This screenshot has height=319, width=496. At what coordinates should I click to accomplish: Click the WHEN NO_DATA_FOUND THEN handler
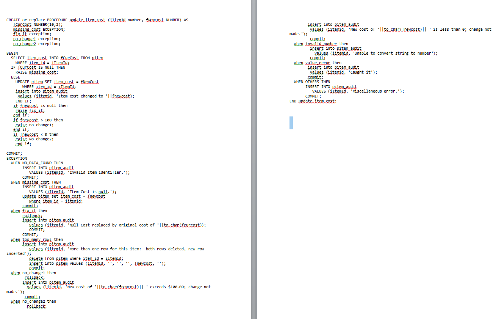(x=36, y=163)
